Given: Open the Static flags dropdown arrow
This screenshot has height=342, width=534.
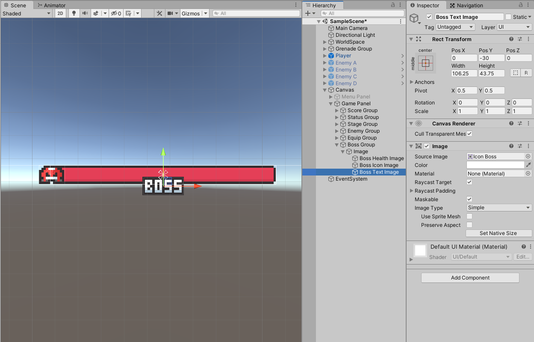Looking at the screenshot, I should [530, 17].
